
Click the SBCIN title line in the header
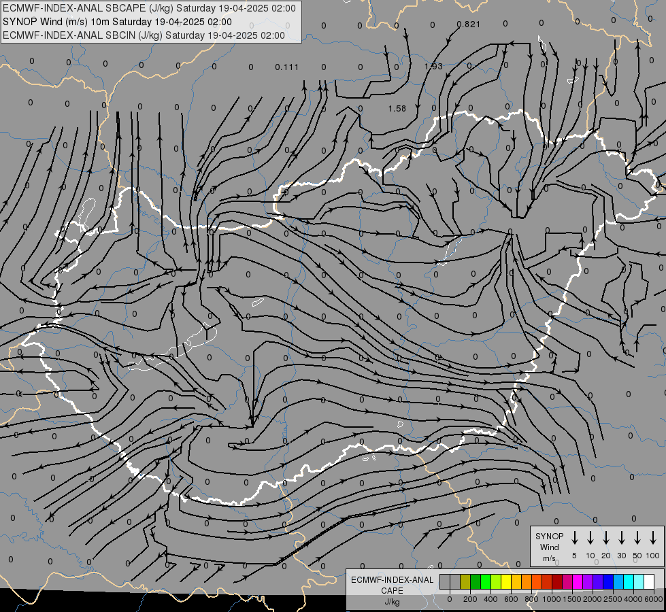tap(144, 35)
